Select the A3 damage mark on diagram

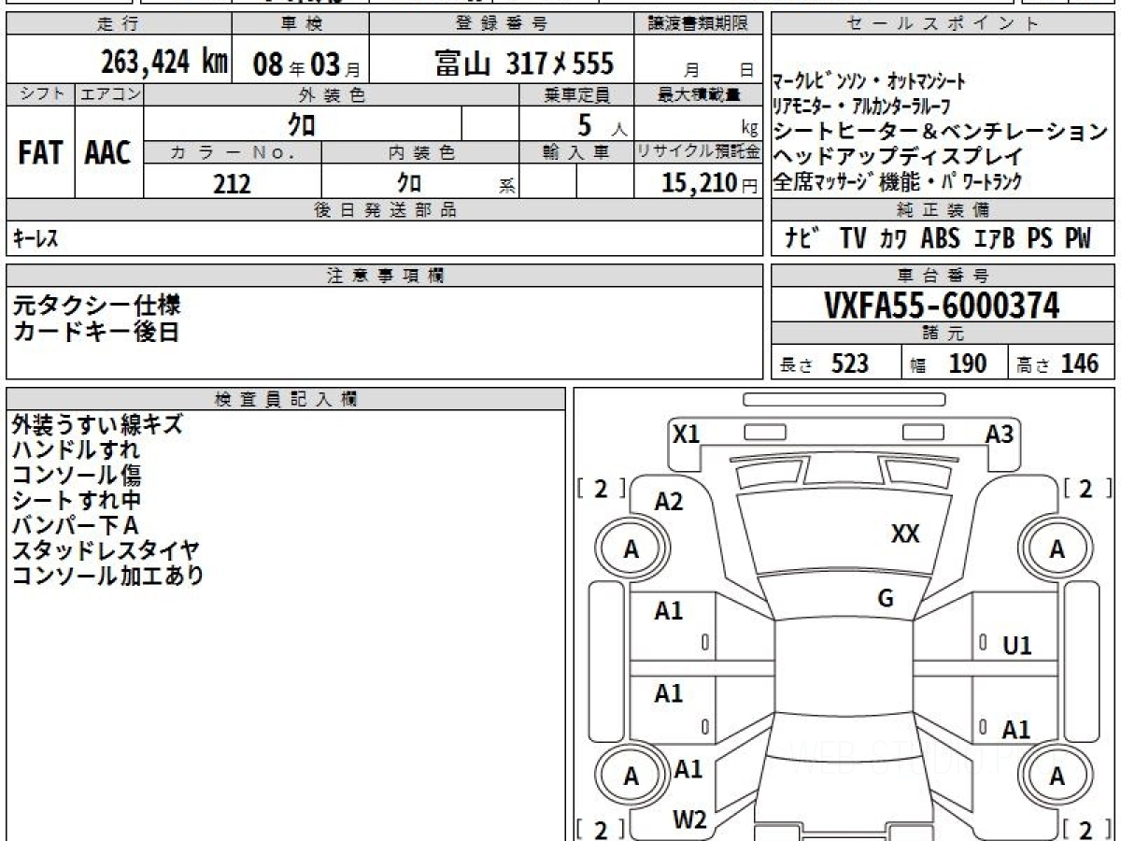(1000, 434)
